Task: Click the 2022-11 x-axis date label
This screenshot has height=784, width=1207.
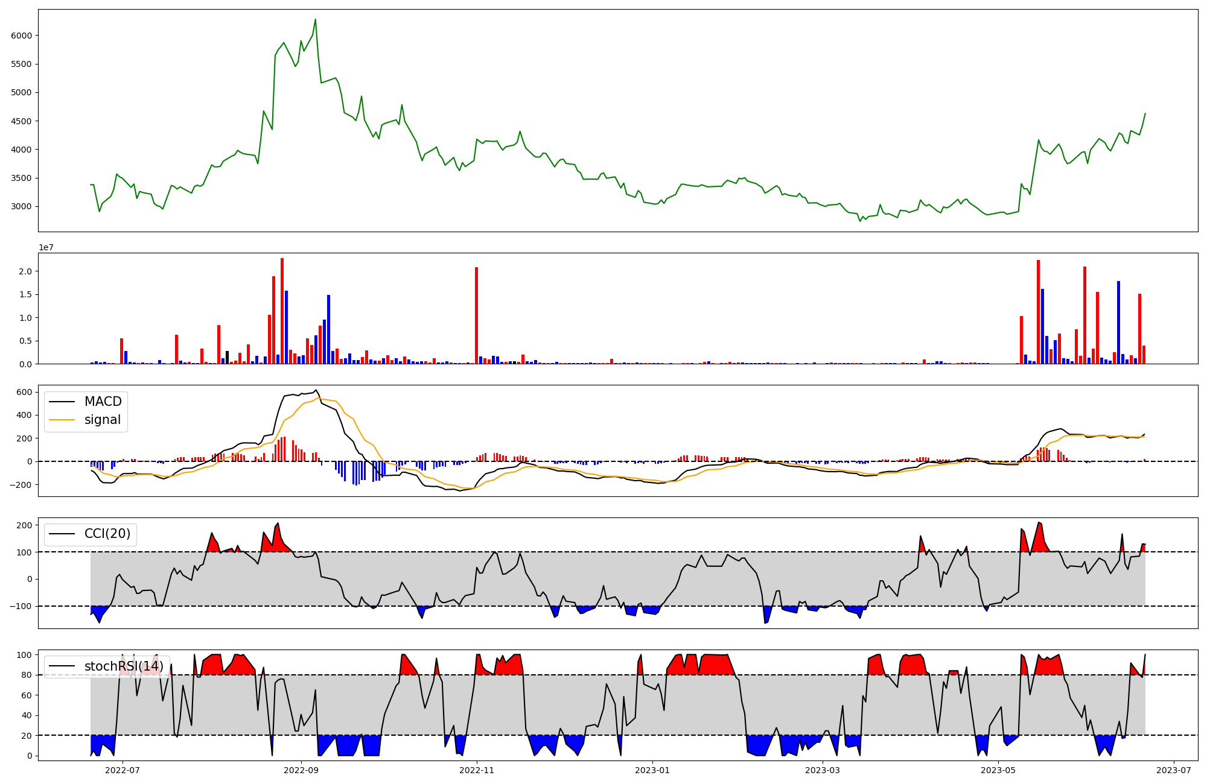Action: point(477,770)
